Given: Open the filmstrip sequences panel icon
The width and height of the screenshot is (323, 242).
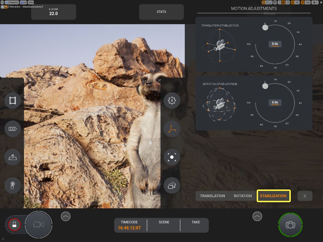Looking at the screenshot, I should pos(13,100).
